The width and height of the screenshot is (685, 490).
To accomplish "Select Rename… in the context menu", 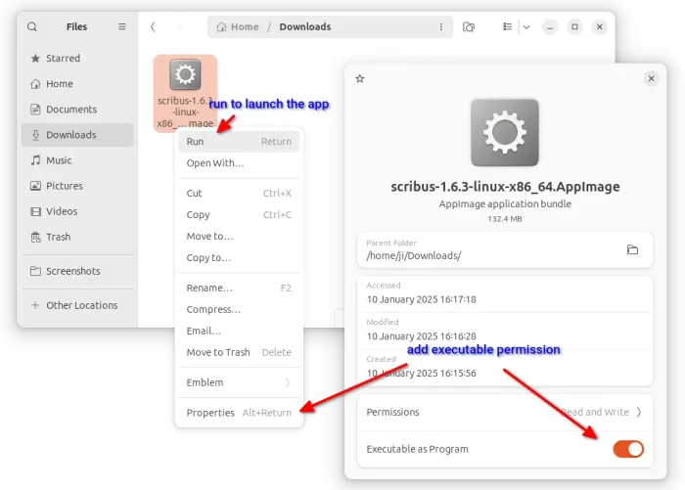I will click(239, 288).
